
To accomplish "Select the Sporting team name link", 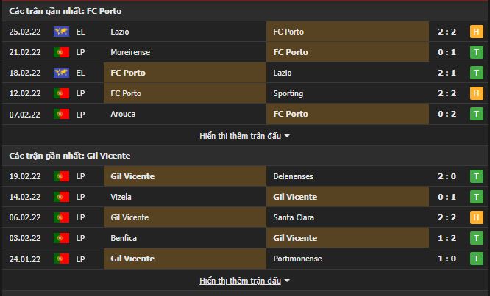I will (x=288, y=93).
